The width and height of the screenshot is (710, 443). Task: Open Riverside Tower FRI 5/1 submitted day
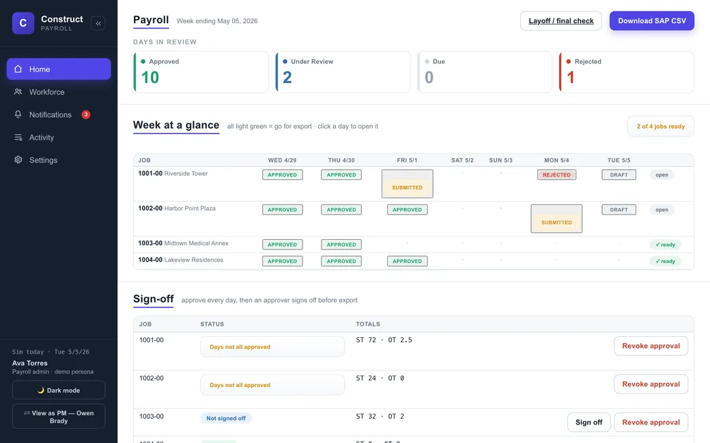(x=407, y=183)
